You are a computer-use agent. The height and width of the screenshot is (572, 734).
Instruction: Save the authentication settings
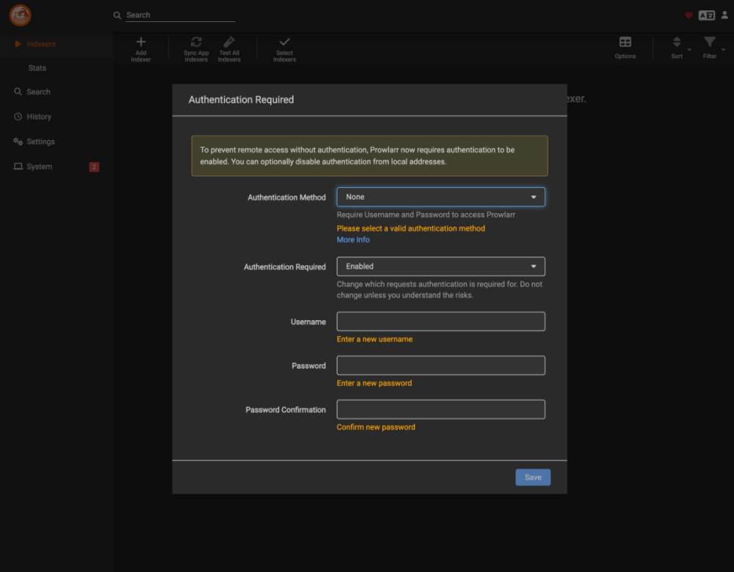coord(533,477)
